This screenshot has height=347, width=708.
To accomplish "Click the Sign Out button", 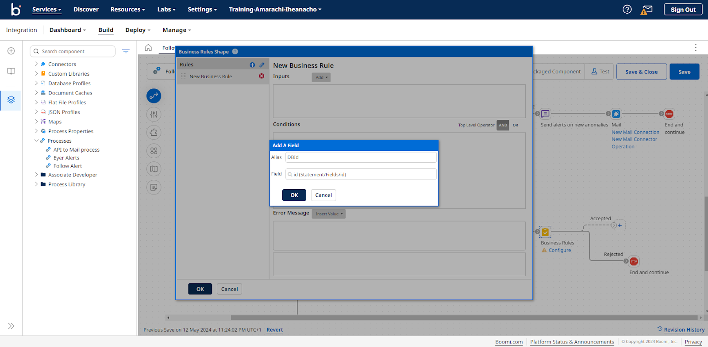I will 683,9.
